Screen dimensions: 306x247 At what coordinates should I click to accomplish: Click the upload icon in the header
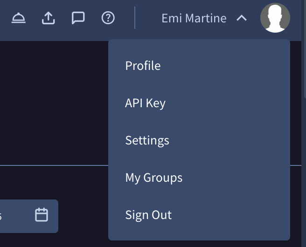click(49, 18)
